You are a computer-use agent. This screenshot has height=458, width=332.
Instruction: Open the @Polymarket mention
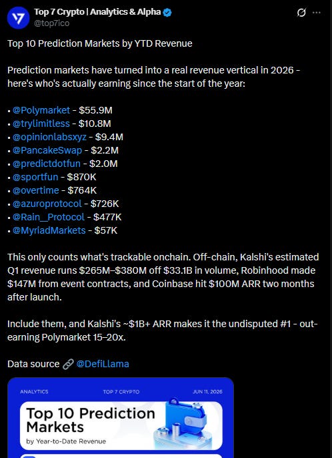coord(41,110)
